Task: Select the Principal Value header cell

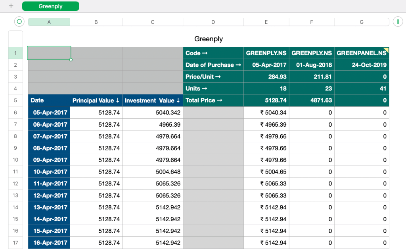Action: coord(96,100)
